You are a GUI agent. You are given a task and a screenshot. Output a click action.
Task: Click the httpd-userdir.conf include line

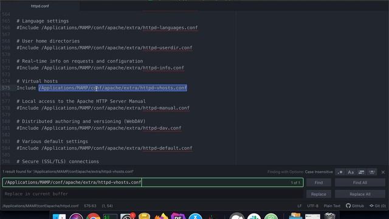(105, 48)
